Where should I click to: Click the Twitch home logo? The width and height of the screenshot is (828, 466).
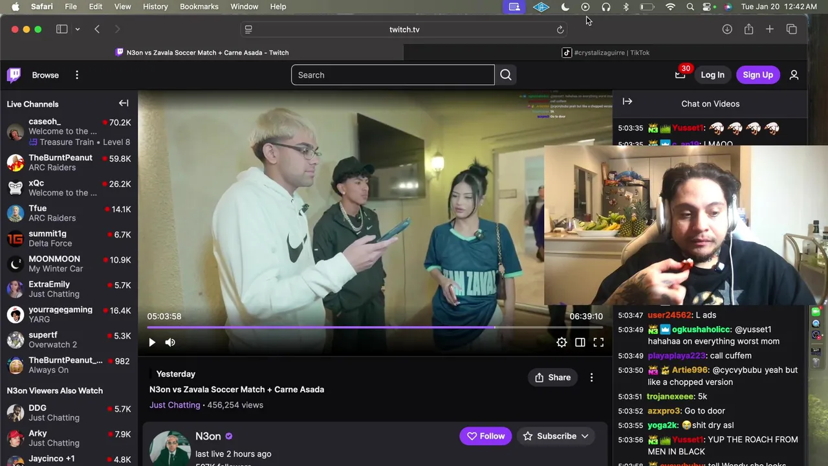14,75
